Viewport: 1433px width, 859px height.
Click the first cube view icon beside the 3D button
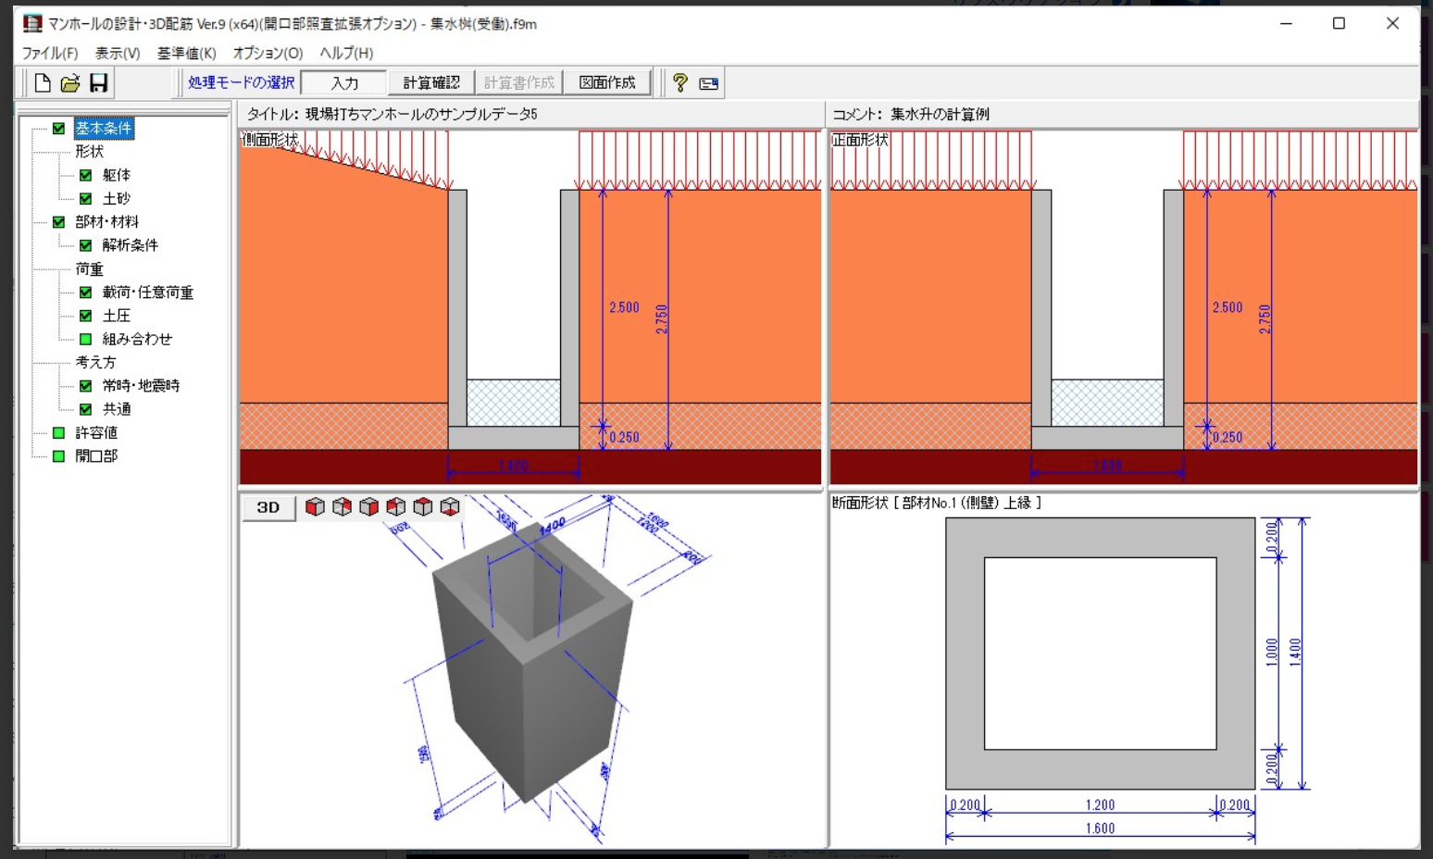click(x=315, y=507)
